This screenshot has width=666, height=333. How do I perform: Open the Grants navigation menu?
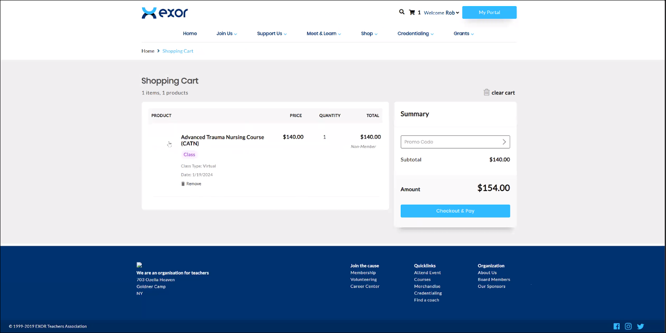click(463, 34)
